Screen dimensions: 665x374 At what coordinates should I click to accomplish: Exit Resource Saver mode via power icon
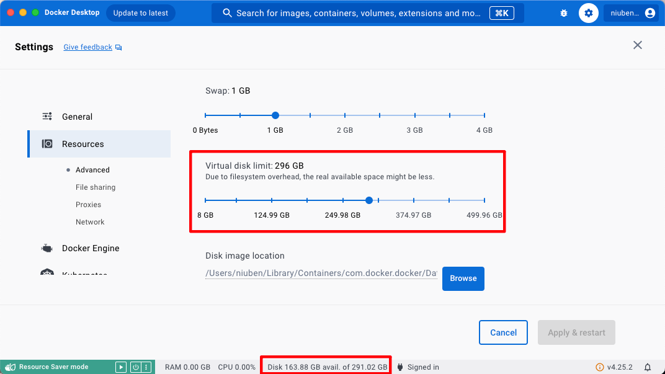coord(136,367)
